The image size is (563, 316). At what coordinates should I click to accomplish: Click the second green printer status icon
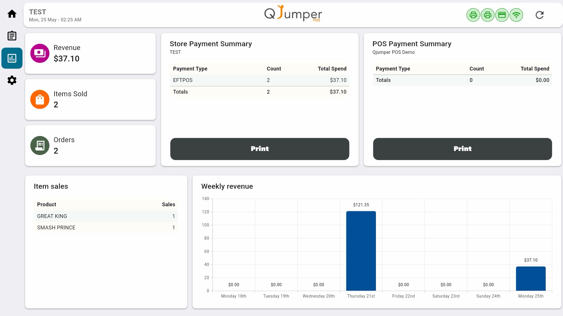point(488,15)
